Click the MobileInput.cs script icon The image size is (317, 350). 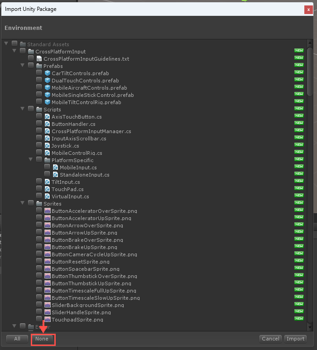point(55,168)
